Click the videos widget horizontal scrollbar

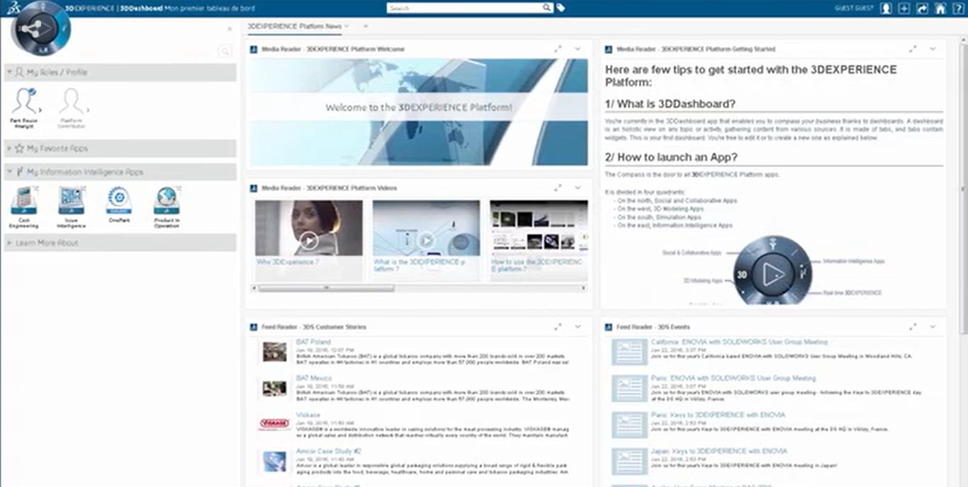327,288
